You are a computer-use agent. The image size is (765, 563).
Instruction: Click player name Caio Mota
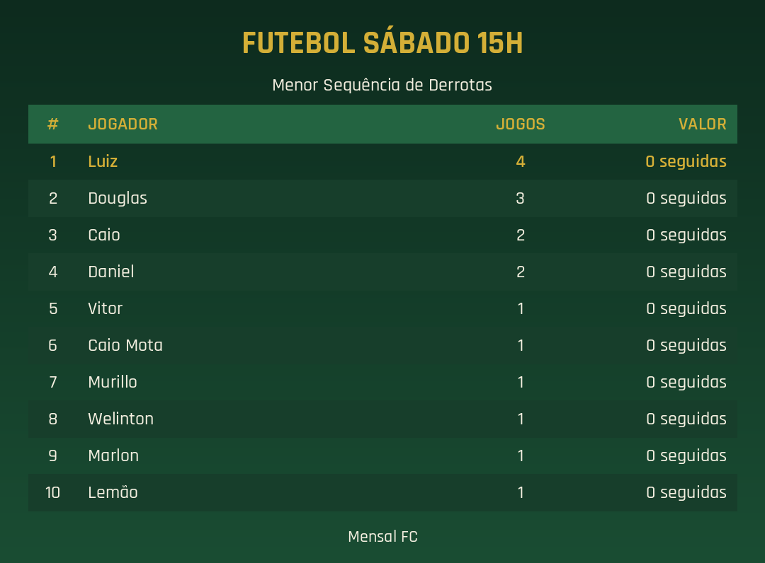(x=125, y=345)
